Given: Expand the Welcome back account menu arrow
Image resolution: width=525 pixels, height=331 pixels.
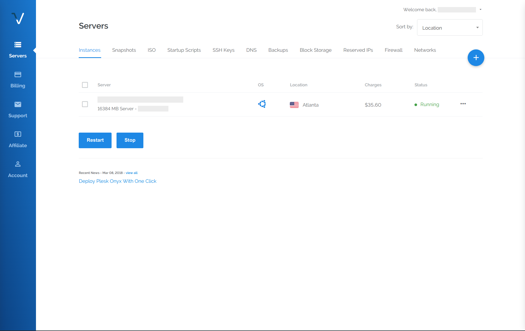Looking at the screenshot, I should [480, 10].
